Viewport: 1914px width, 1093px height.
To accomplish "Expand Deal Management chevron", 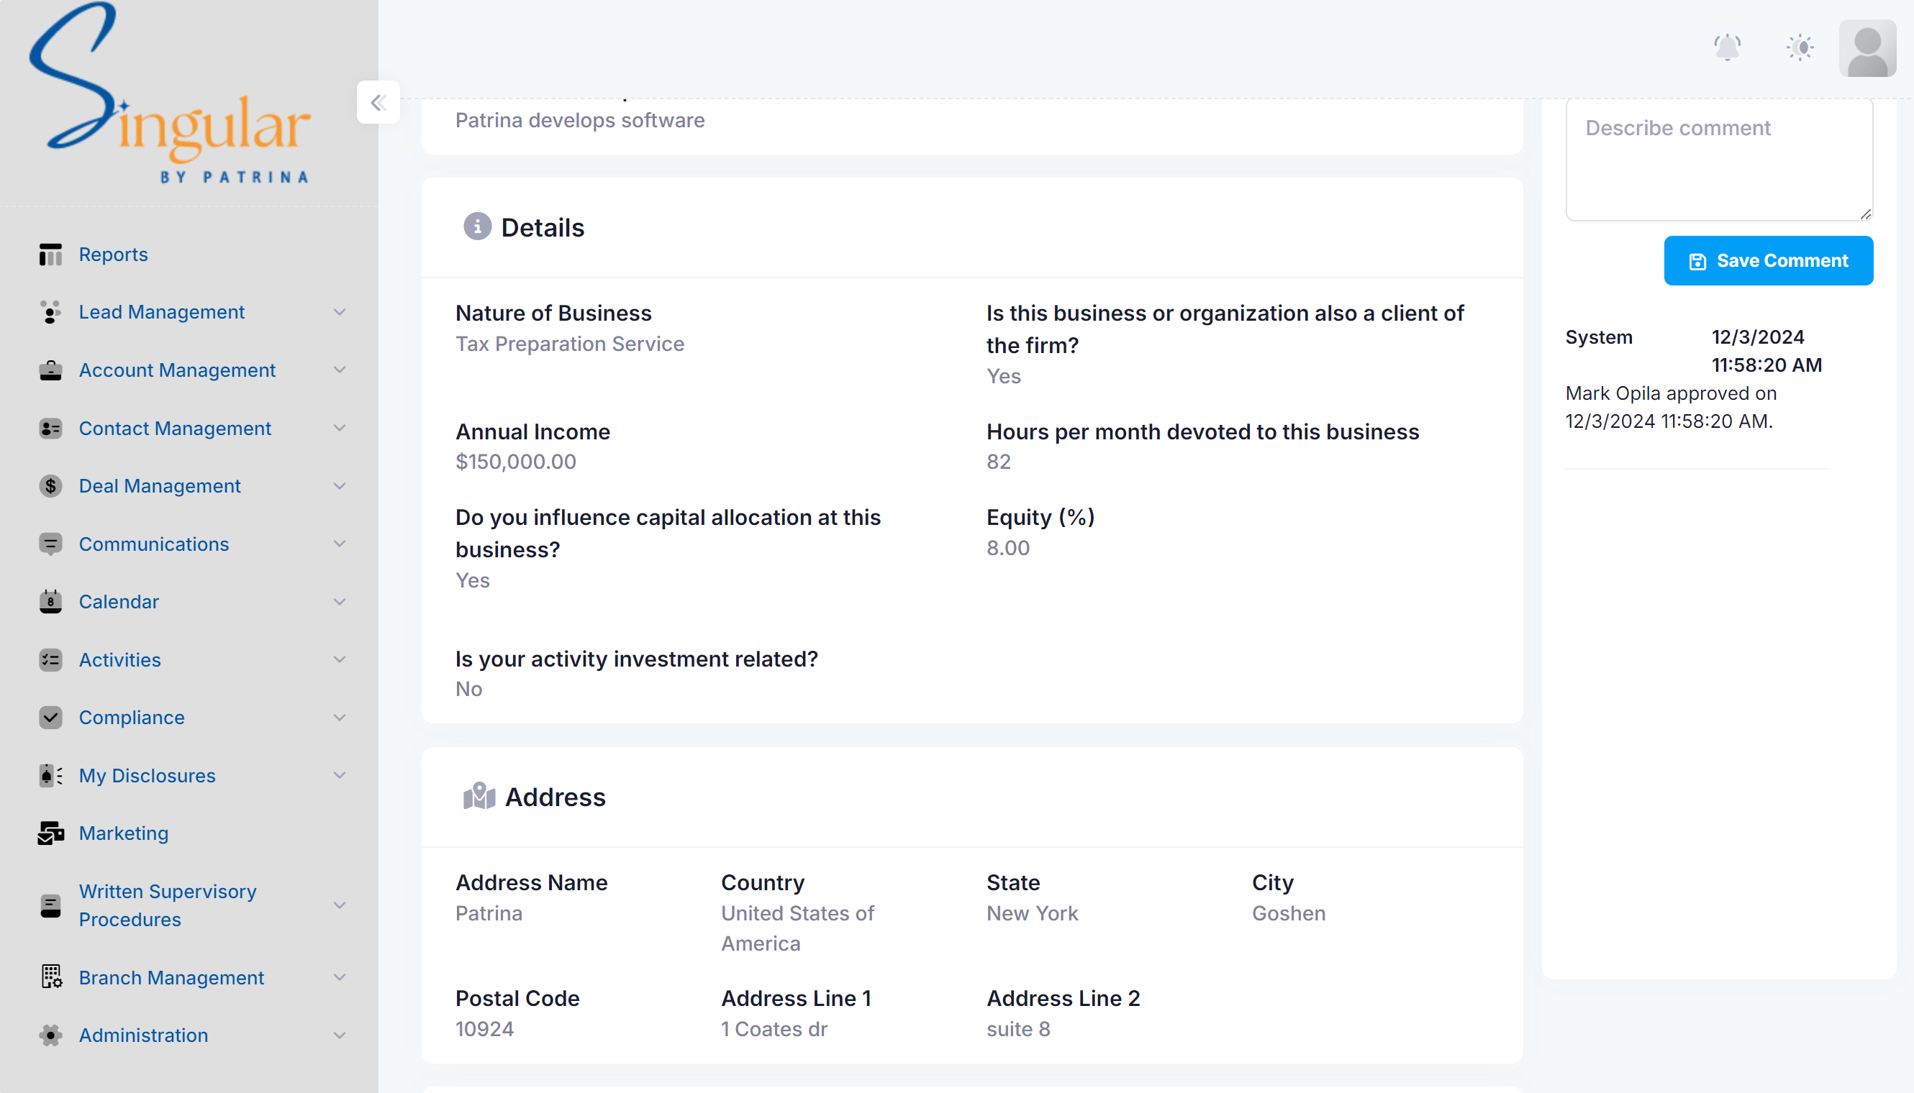I will click(x=340, y=486).
